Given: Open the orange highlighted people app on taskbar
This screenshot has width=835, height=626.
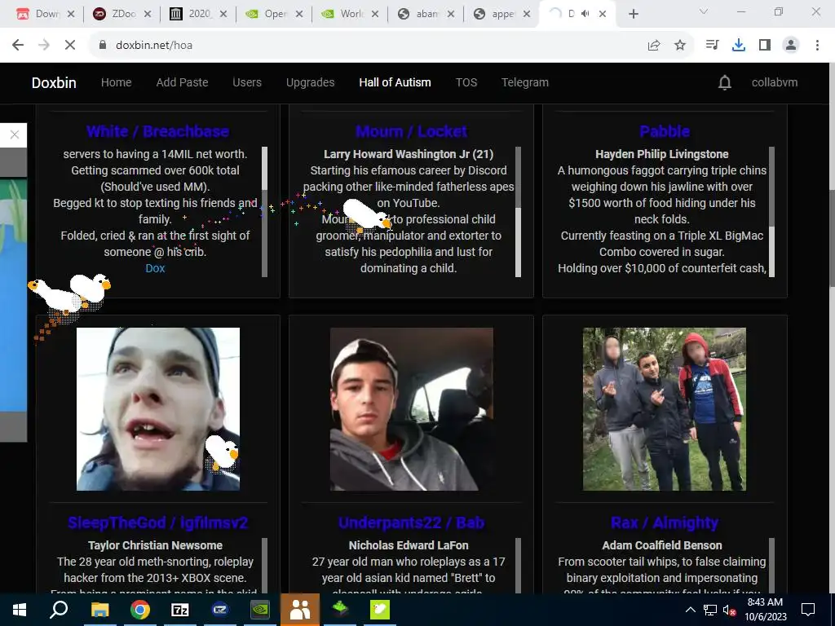Looking at the screenshot, I should coord(300,610).
